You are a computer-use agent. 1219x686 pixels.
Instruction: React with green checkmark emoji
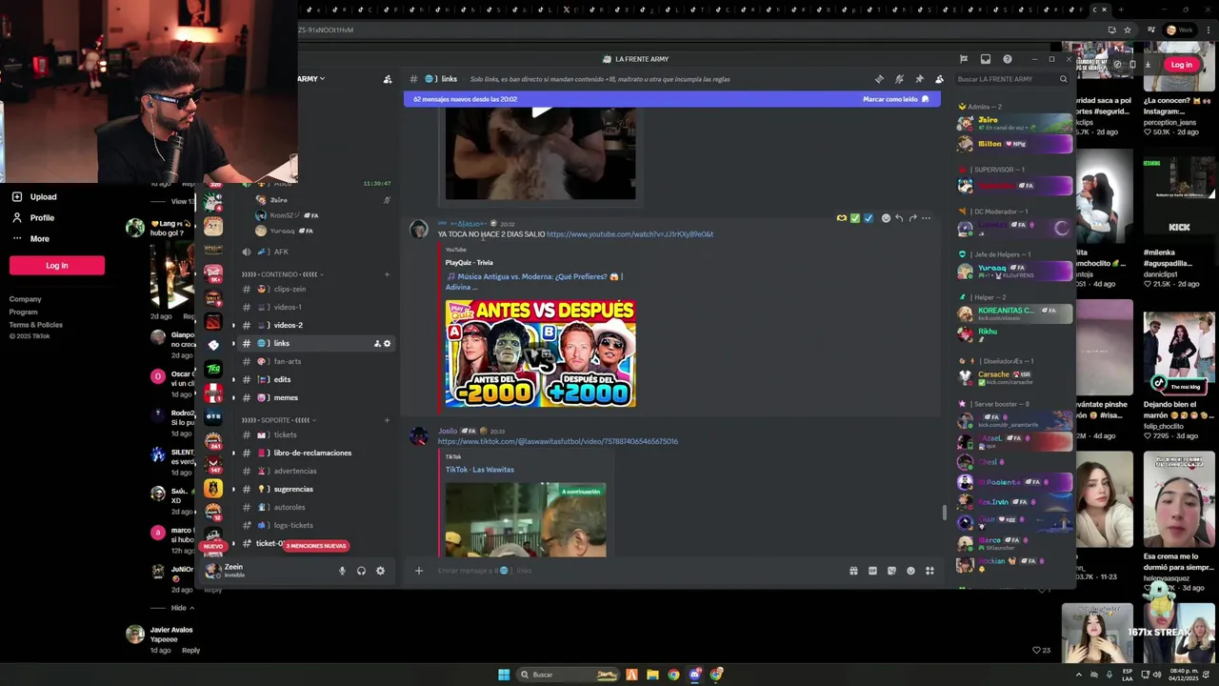(855, 218)
